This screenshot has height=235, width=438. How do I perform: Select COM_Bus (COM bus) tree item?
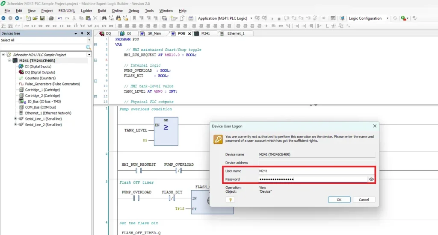pyautogui.click(x=40, y=107)
